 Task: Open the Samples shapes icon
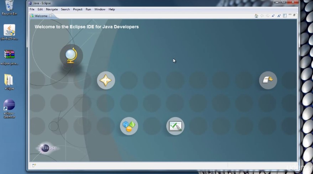pos(129,126)
